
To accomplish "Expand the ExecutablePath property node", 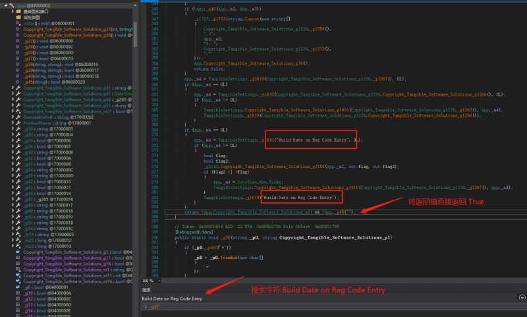I will [13, 117].
